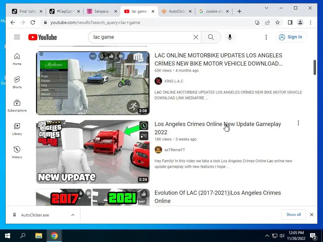Open Chrome profile avatar
The width and height of the screenshot is (323, 242).
coord(300,22)
